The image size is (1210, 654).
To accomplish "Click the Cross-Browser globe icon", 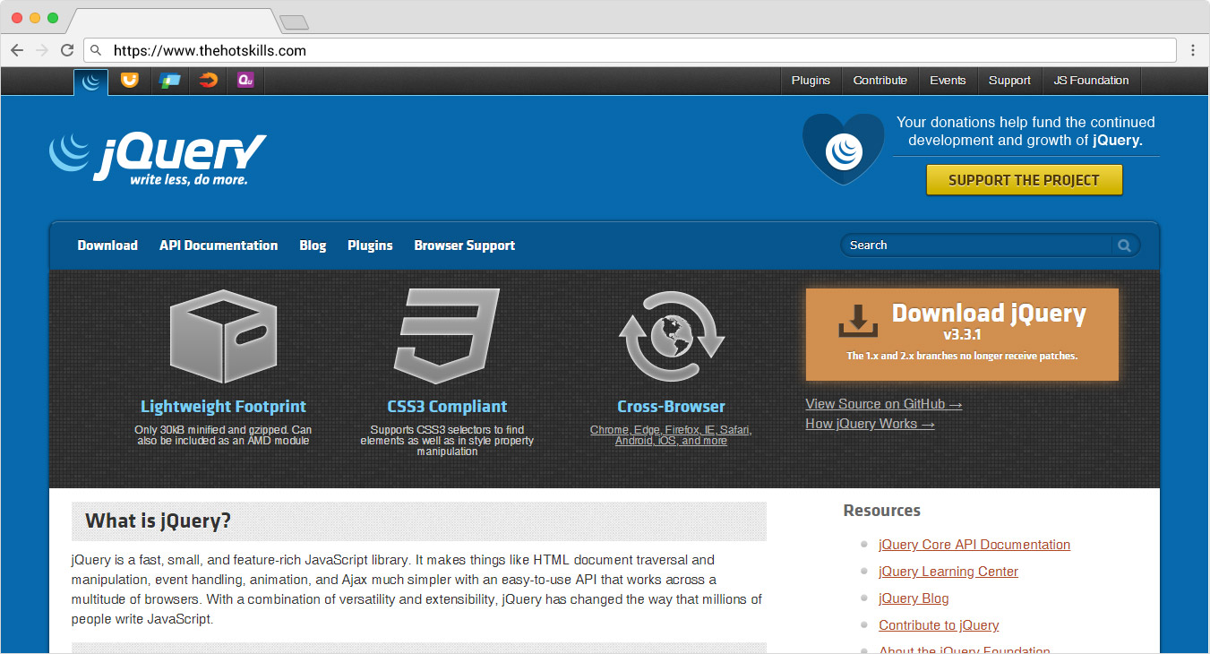I will click(x=672, y=337).
